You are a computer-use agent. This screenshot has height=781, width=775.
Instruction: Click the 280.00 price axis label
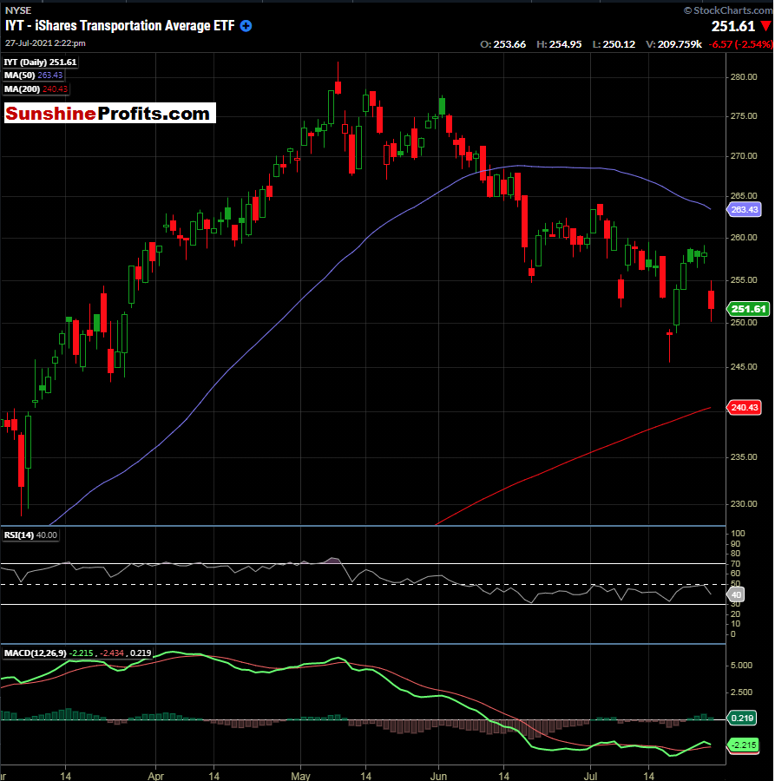click(744, 76)
